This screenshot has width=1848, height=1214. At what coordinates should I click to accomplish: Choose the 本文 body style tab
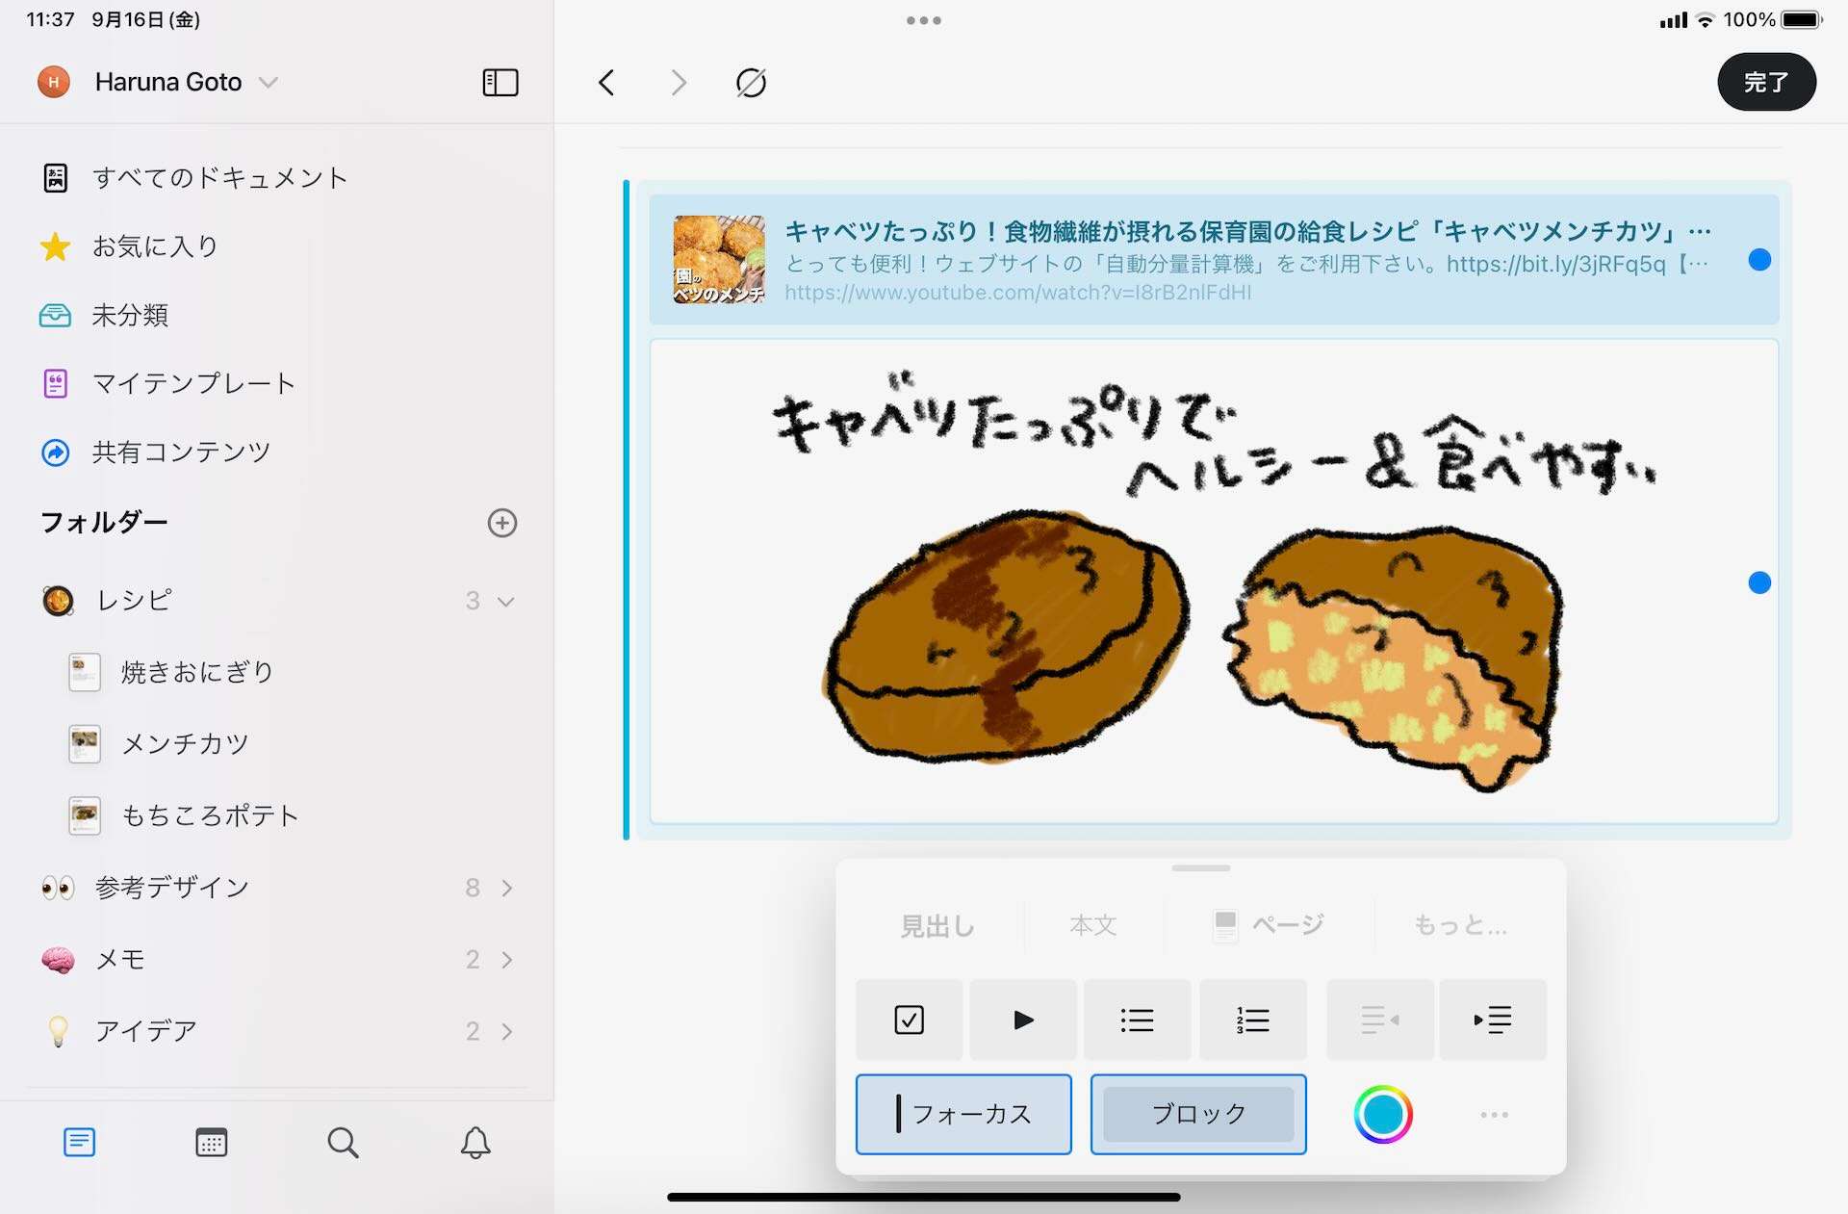(x=1093, y=926)
